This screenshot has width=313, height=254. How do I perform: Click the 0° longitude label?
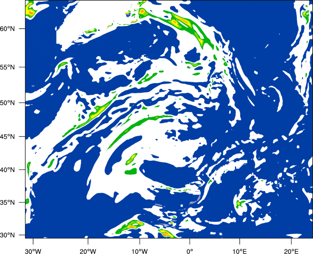[x=190, y=251]
